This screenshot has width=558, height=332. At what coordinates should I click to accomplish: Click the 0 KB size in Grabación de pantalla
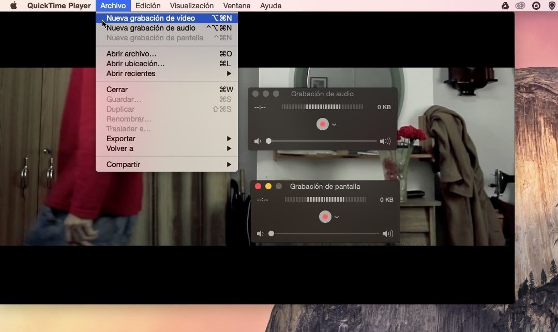point(386,200)
